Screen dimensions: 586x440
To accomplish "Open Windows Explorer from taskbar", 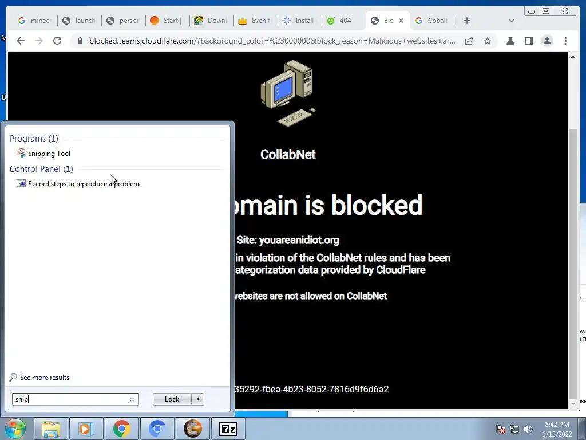I will tap(51, 429).
